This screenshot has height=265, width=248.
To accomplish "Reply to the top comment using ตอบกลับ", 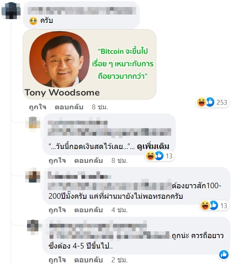I will tap(69, 107).
